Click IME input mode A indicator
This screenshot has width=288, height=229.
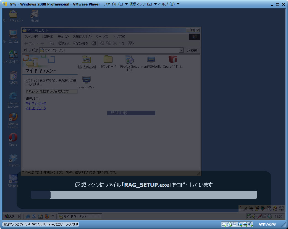(x=246, y=209)
